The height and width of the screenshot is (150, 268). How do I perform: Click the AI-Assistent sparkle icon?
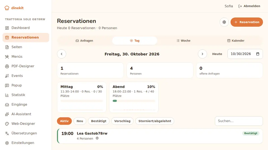(7, 114)
